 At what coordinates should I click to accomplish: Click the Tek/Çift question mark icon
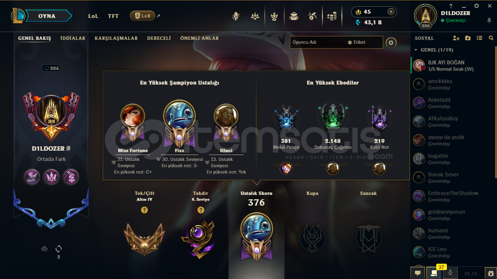pyautogui.click(x=144, y=210)
